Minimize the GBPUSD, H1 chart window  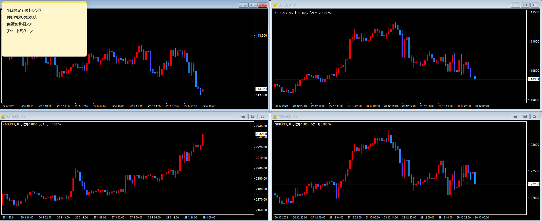tap(515, 117)
